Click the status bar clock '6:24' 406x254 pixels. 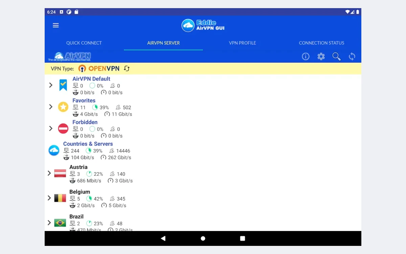coord(51,12)
